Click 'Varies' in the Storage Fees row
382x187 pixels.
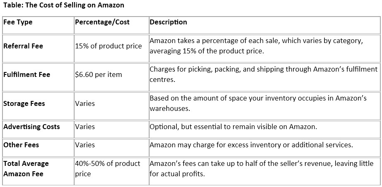(x=85, y=103)
